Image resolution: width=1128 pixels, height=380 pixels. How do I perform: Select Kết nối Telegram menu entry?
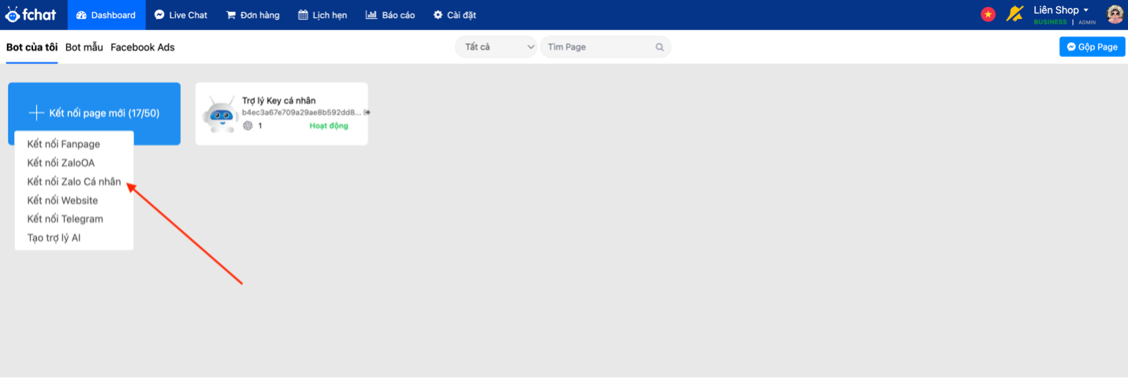point(65,219)
